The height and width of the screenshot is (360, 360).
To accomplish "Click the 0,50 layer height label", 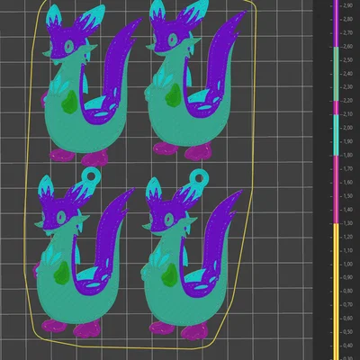I will pos(347,332).
